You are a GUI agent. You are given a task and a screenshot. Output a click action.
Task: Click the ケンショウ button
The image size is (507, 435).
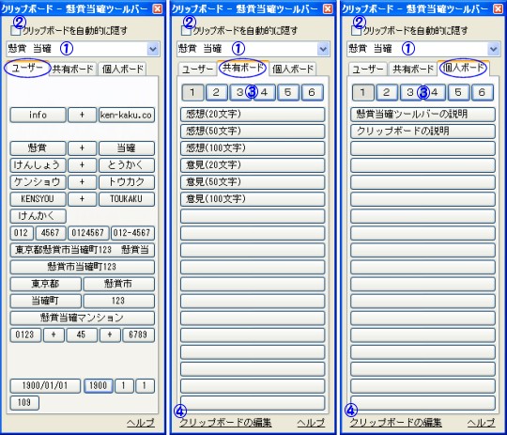(x=38, y=182)
